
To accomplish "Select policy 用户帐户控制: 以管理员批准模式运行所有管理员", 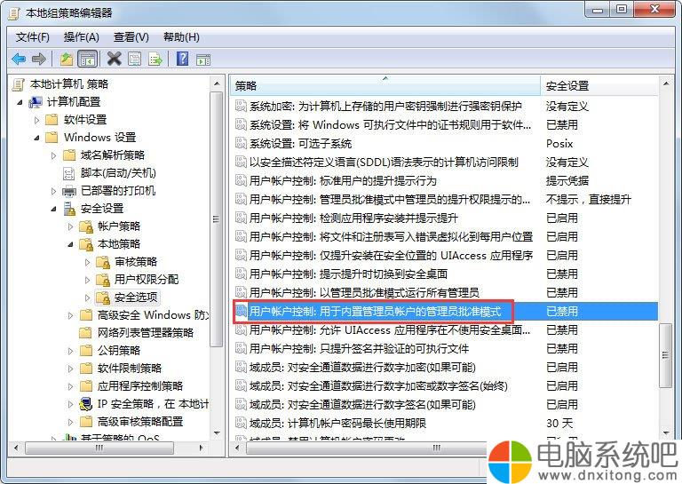I will [x=364, y=293].
